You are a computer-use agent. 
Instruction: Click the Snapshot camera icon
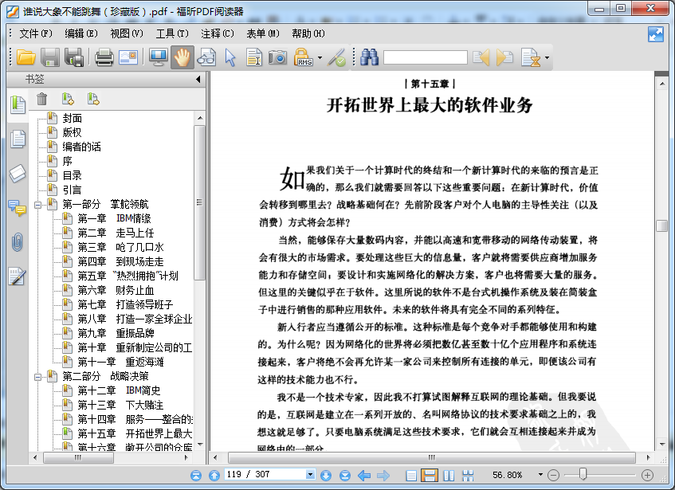pos(277,57)
